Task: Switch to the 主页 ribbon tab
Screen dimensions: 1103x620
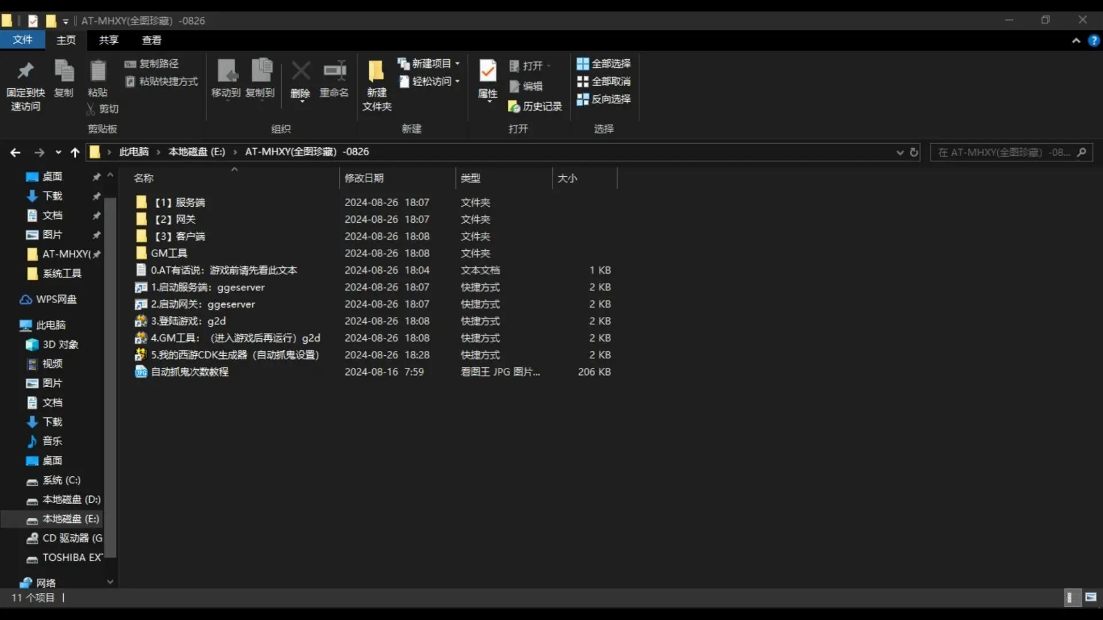Action: pyautogui.click(x=66, y=40)
